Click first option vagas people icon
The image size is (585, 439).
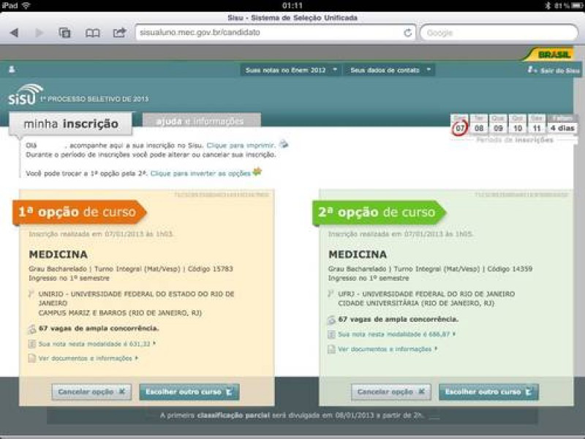click(x=32, y=329)
